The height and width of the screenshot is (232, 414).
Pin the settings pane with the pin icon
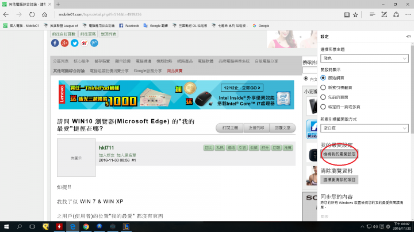[x=408, y=37]
